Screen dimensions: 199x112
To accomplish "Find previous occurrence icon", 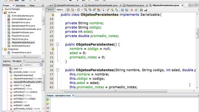I will (90, 10).
